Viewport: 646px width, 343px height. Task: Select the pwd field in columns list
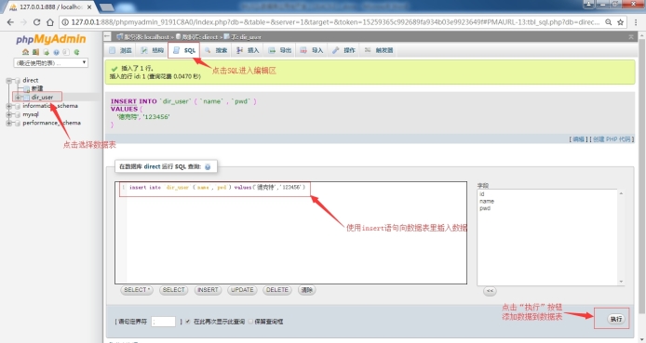pos(485,208)
